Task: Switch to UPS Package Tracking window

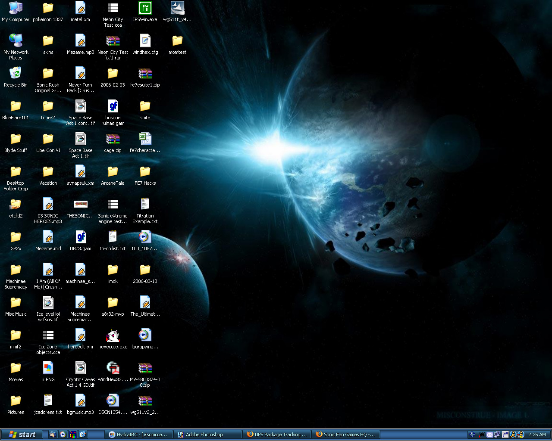Action: [277, 435]
